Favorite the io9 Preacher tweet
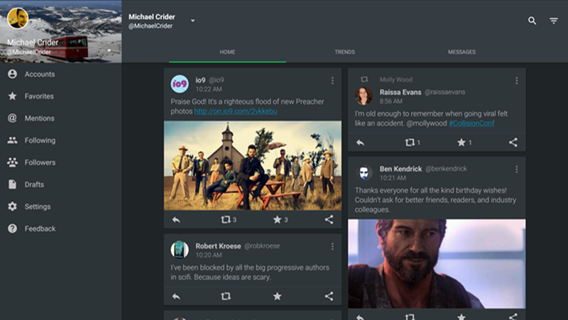The width and height of the screenshot is (568, 320). (277, 220)
